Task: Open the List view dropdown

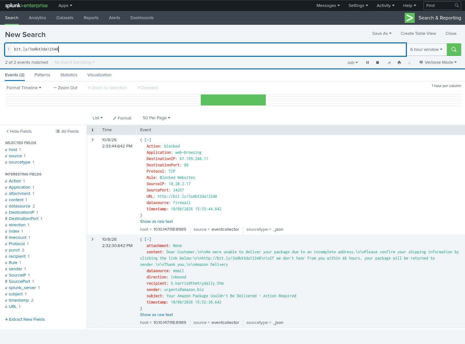Action: (x=98, y=118)
